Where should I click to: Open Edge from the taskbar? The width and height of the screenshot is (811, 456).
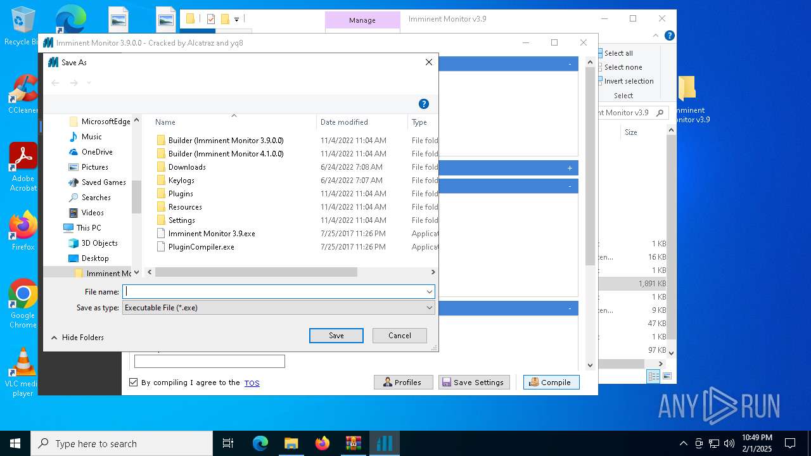[x=260, y=443]
